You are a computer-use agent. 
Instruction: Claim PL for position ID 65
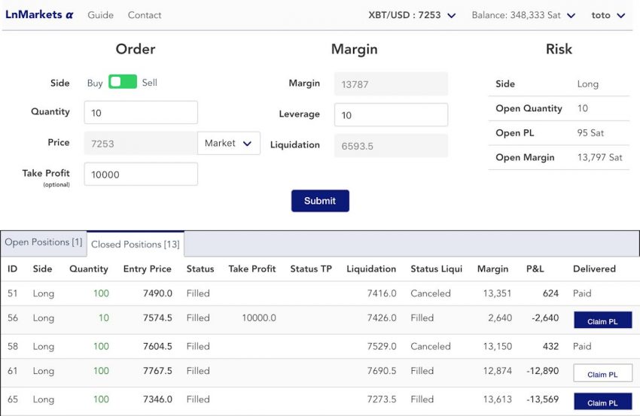click(602, 402)
